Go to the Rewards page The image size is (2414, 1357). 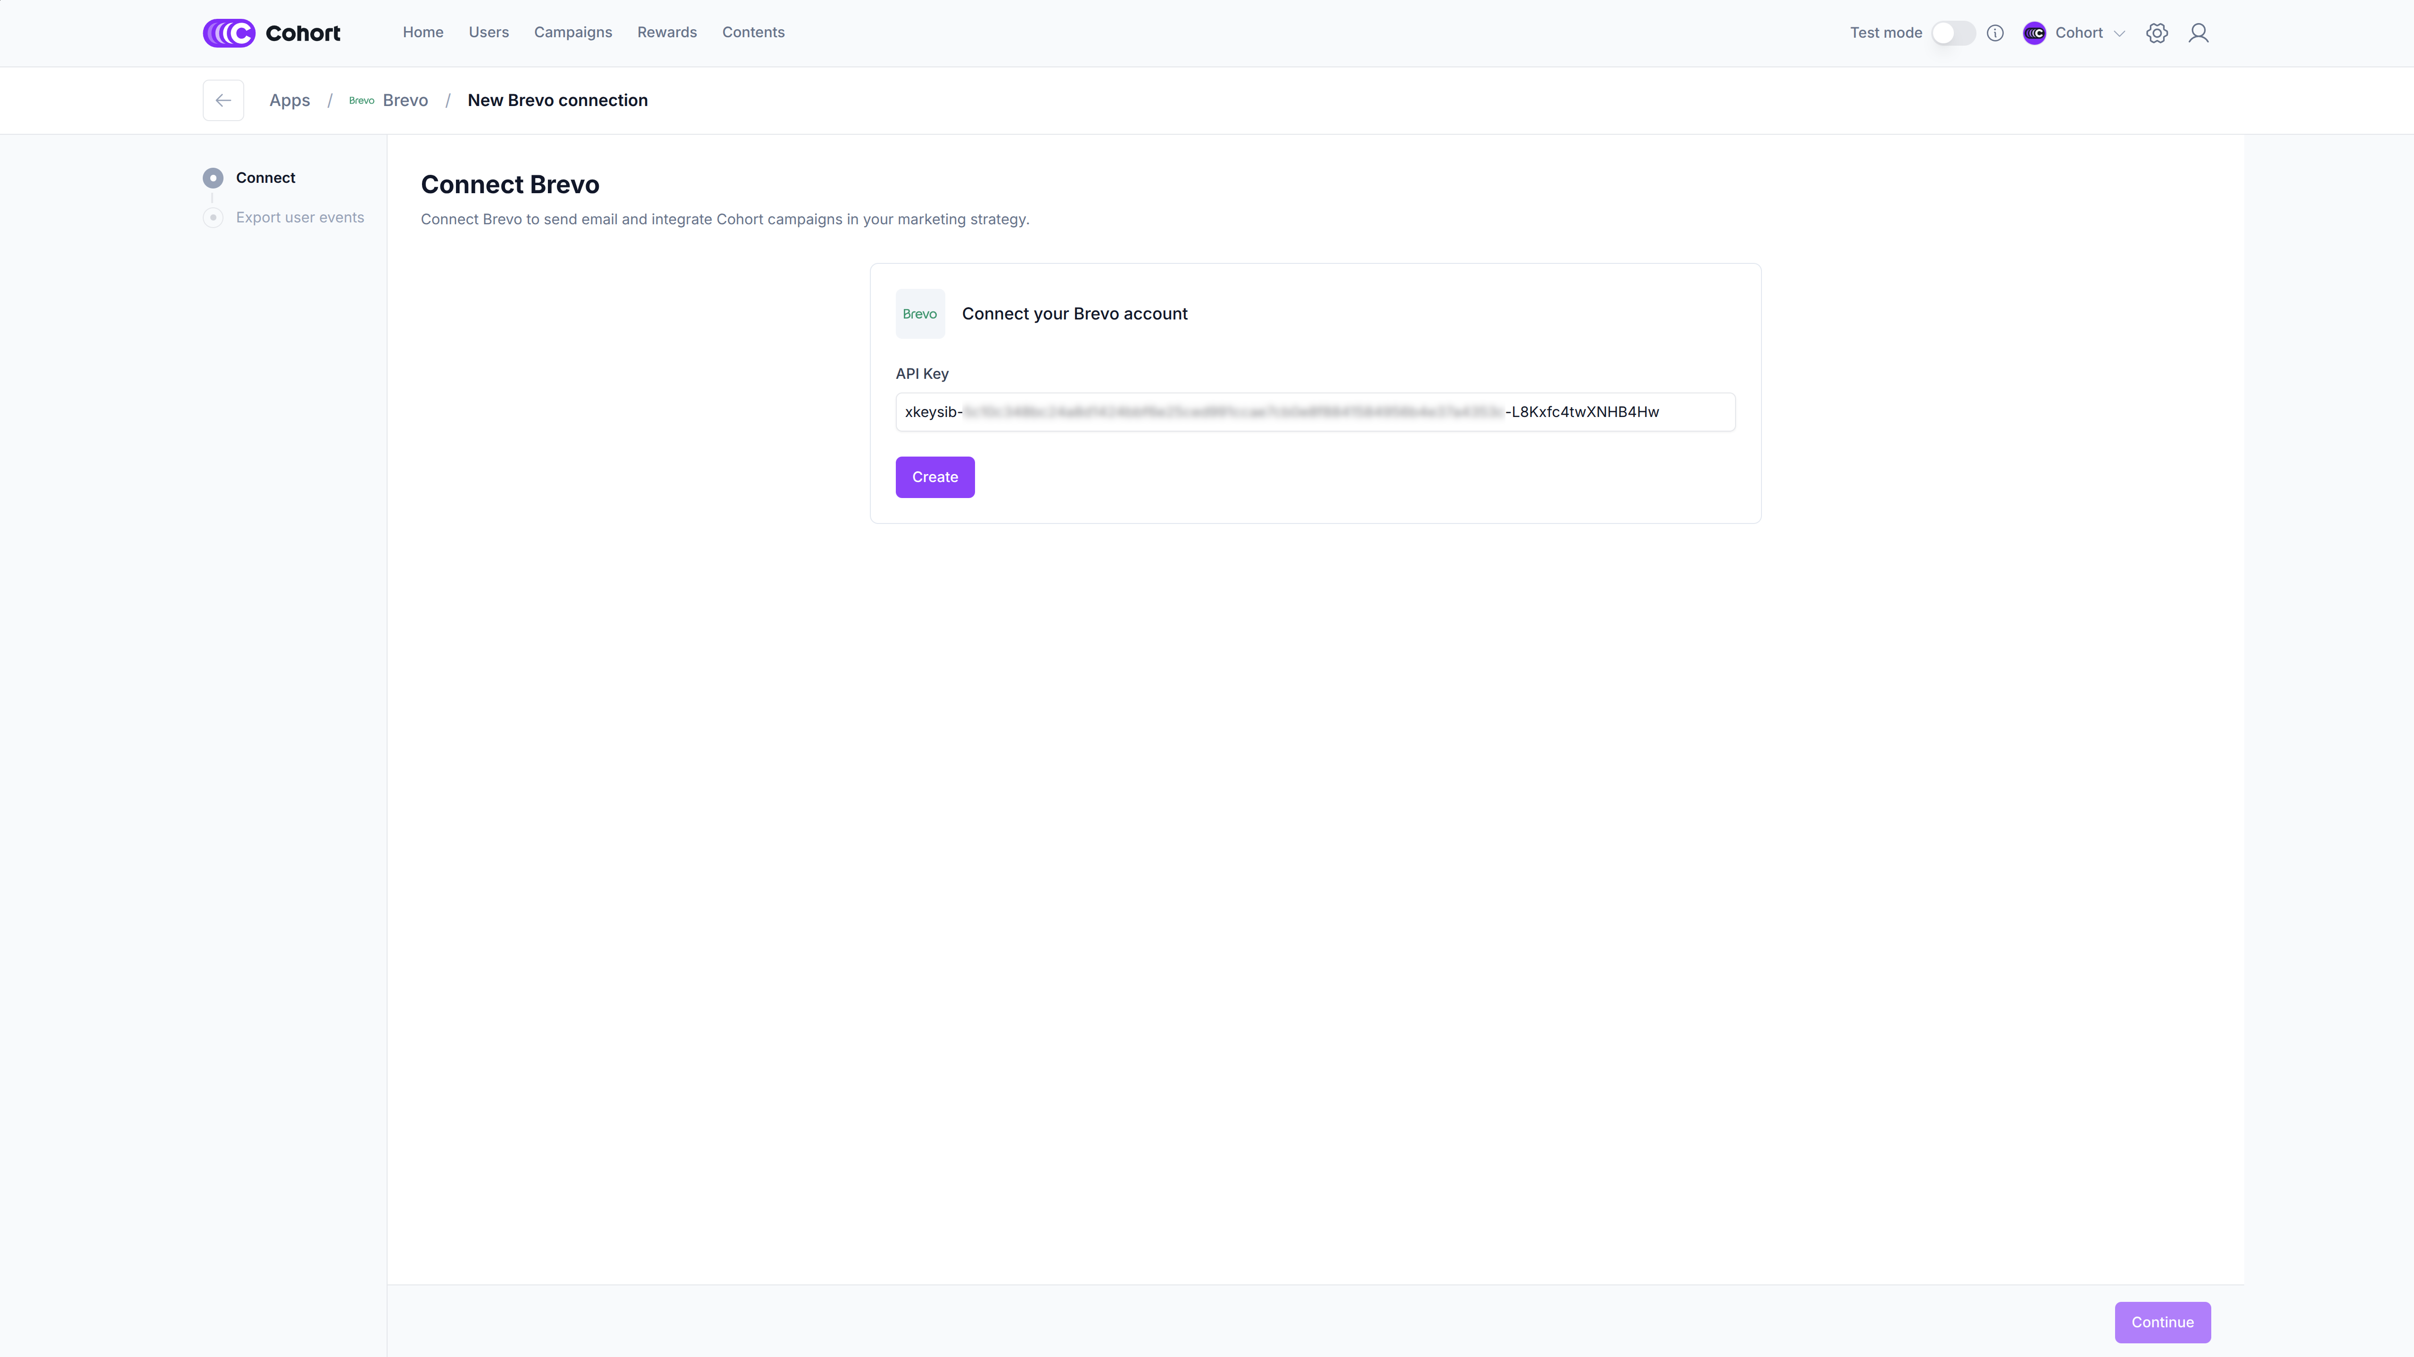[x=666, y=32]
